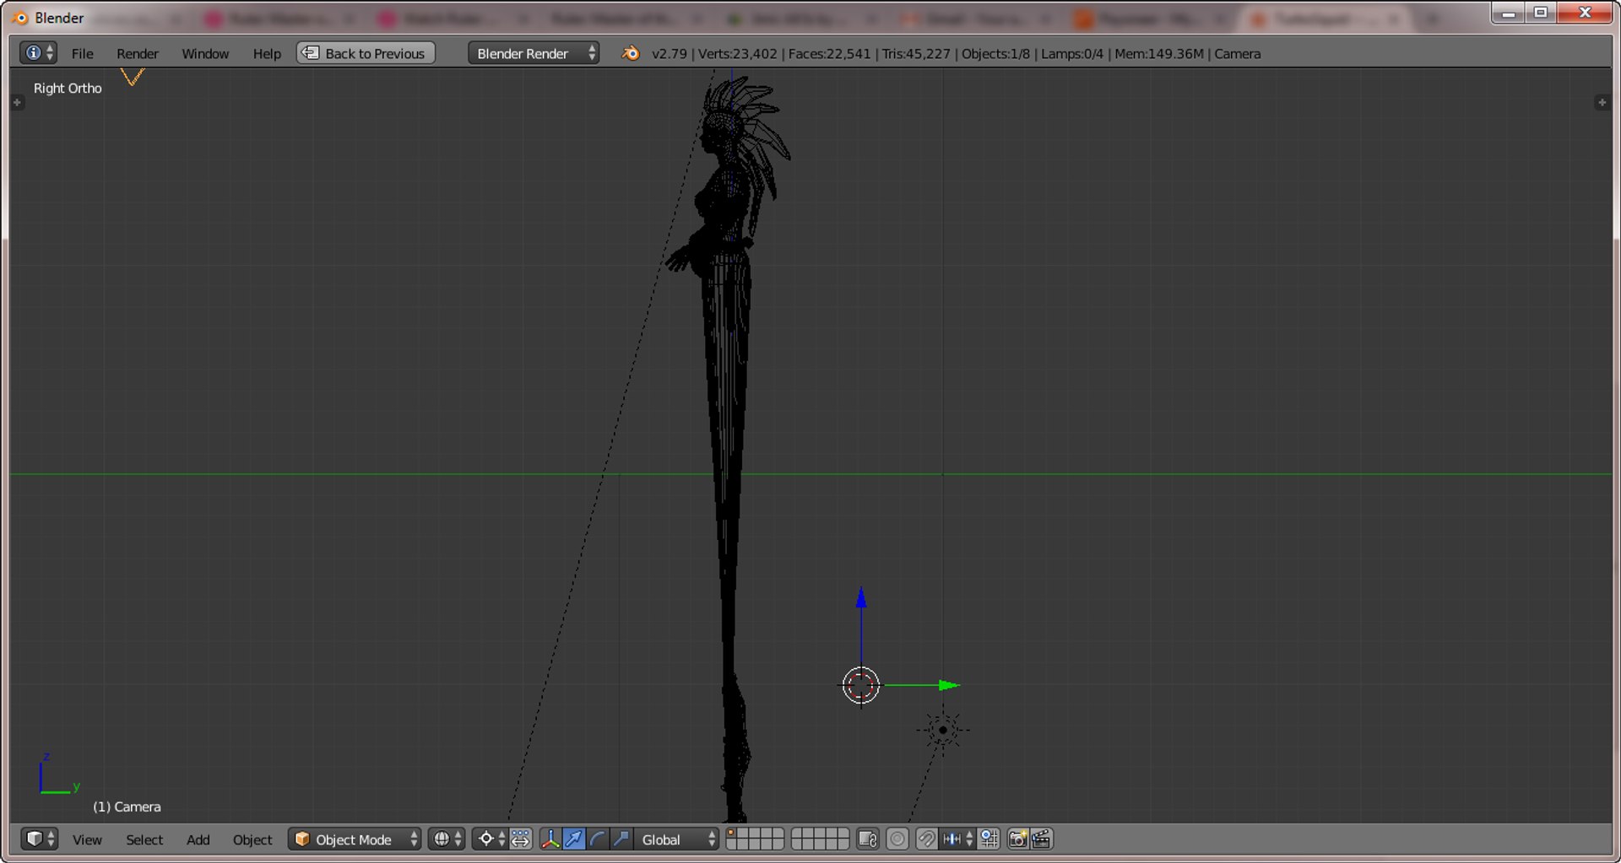Select the lamp object in viewport
This screenshot has width=1621, height=863.
943,730
